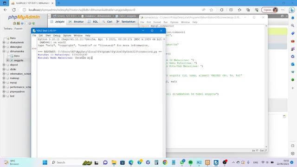Open the IDLE Shell Debug menu

(57, 35)
